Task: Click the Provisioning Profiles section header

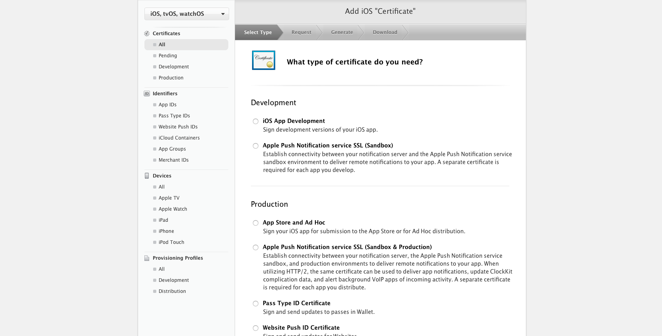Action: [178, 258]
